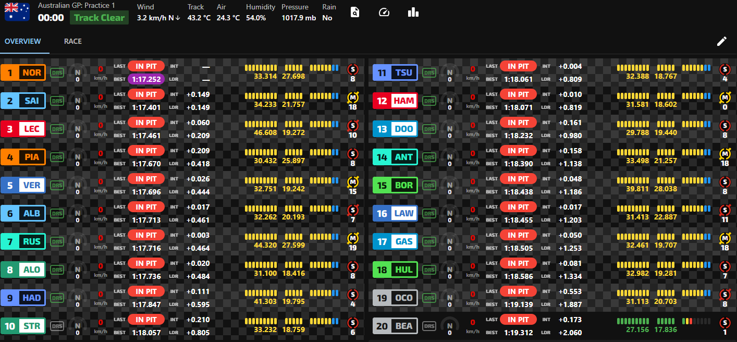Click the soft tyre icon in LEC row
The image size is (737, 342).
point(353,125)
